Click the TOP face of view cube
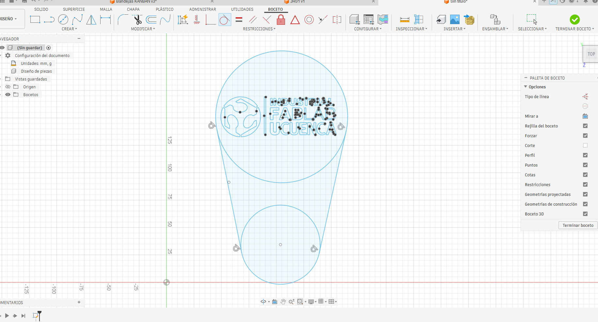The width and height of the screenshot is (598, 322). (591, 54)
